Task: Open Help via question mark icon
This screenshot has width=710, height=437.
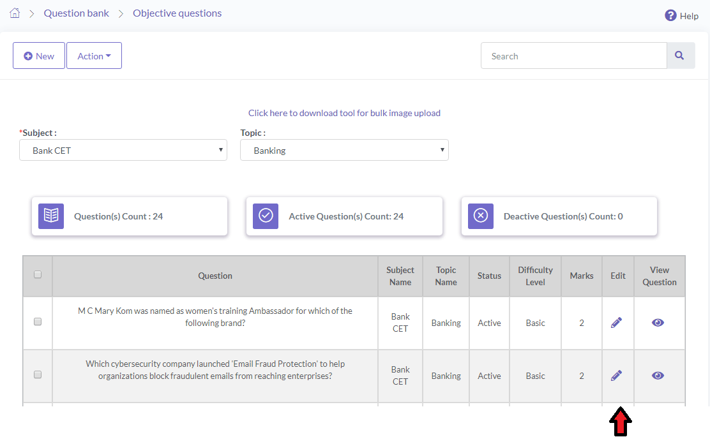Action: (670, 15)
